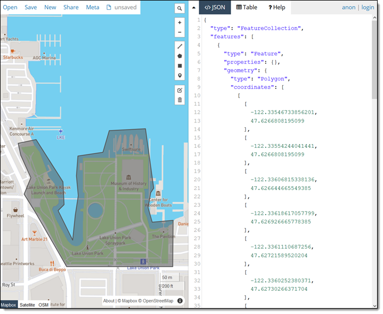Select the draw marker tool

pos(180,76)
